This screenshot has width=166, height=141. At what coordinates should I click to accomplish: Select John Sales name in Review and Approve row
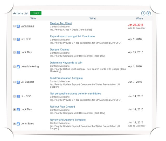point(27,124)
